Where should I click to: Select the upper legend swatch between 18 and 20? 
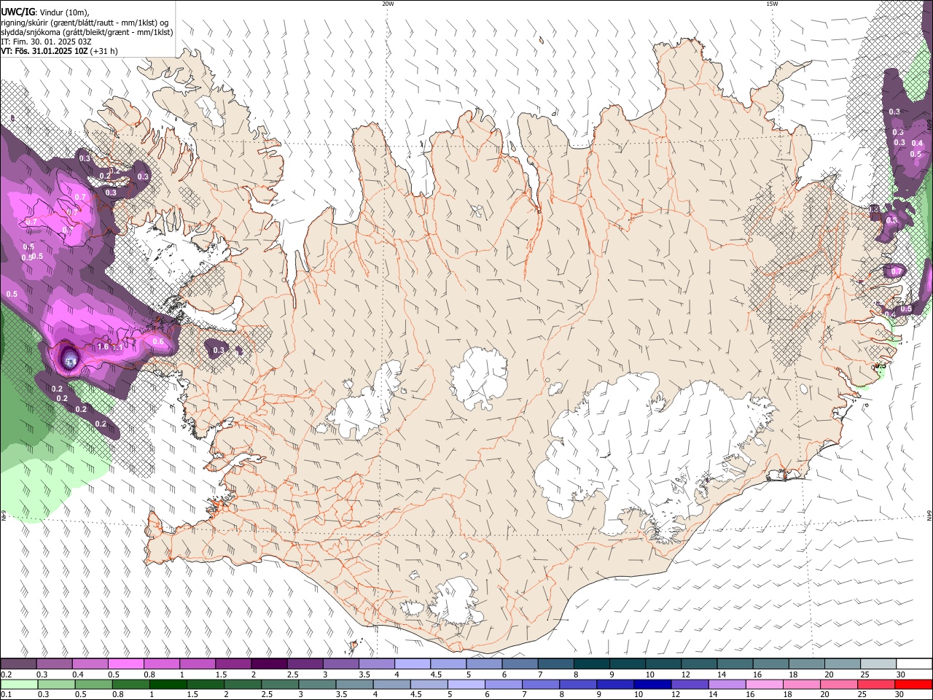[x=808, y=664]
